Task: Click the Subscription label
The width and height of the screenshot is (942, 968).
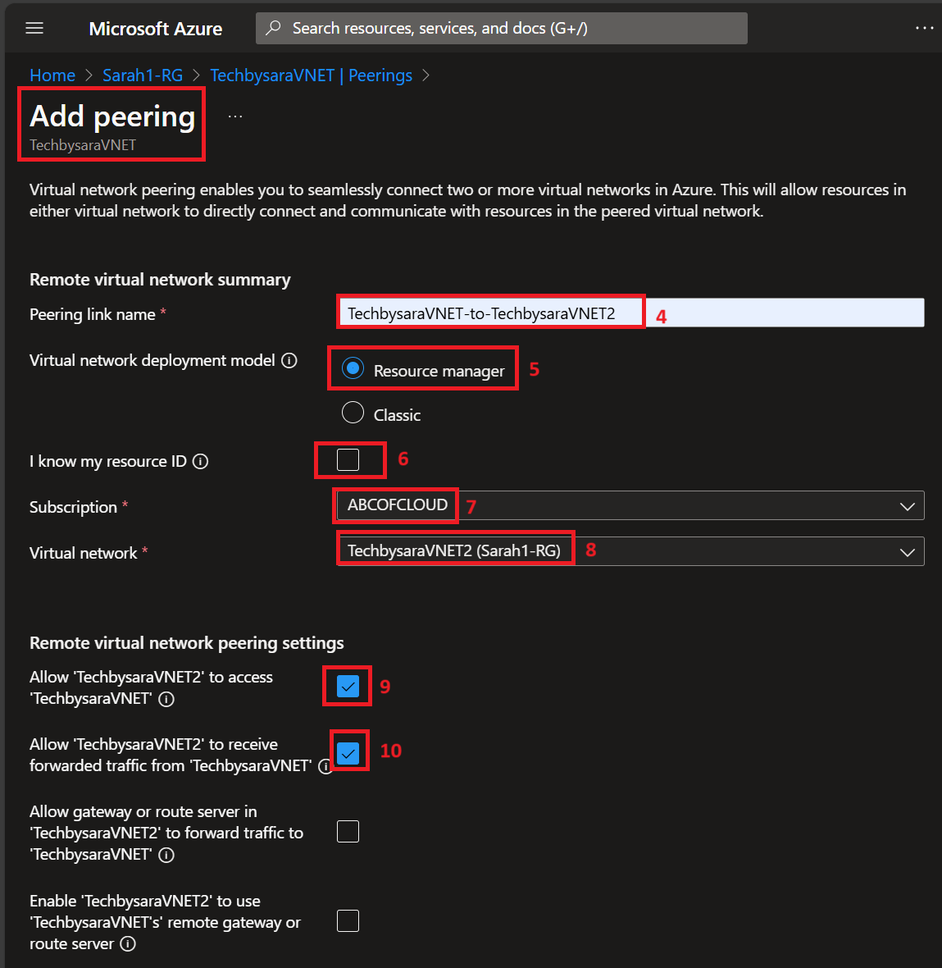Action: [x=74, y=507]
